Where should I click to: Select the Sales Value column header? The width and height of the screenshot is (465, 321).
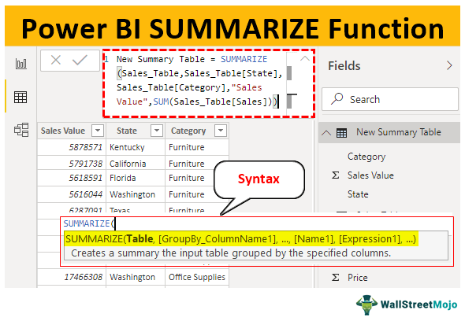[x=63, y=131]
